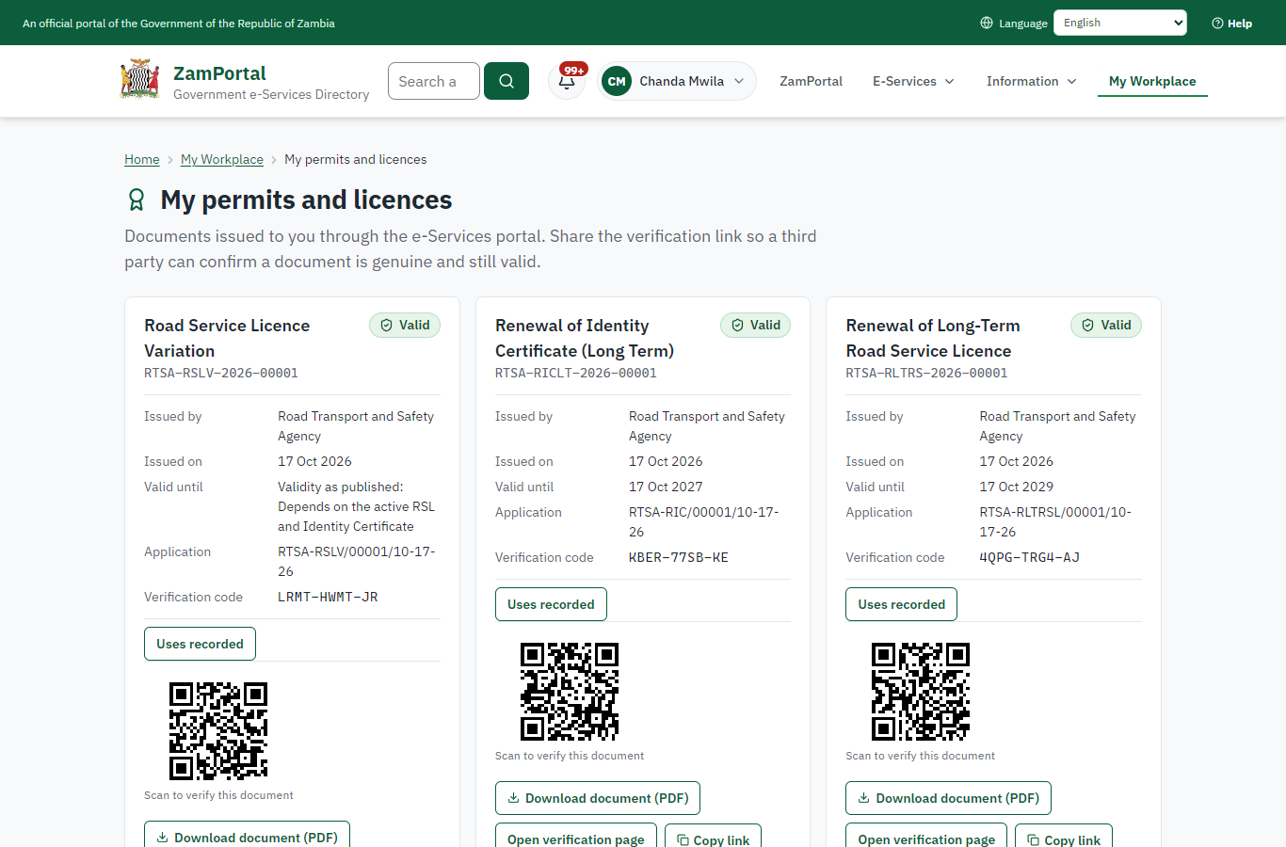This screenshot has height=847, width=1286.
Task: Click the My Workplace breadcrumb link
Action: tap(222, 159)
